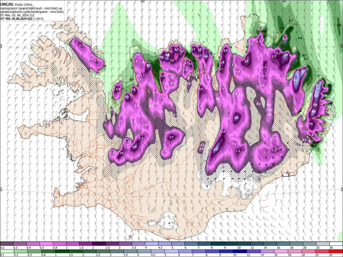Click the UWC/IG title text
Screen dimensions: 343x257
(x=6, y=5)
